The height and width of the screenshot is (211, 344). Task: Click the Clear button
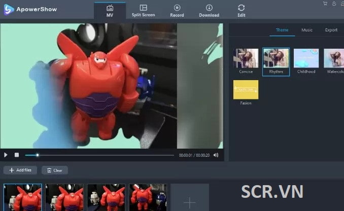[x=55, y=170]
